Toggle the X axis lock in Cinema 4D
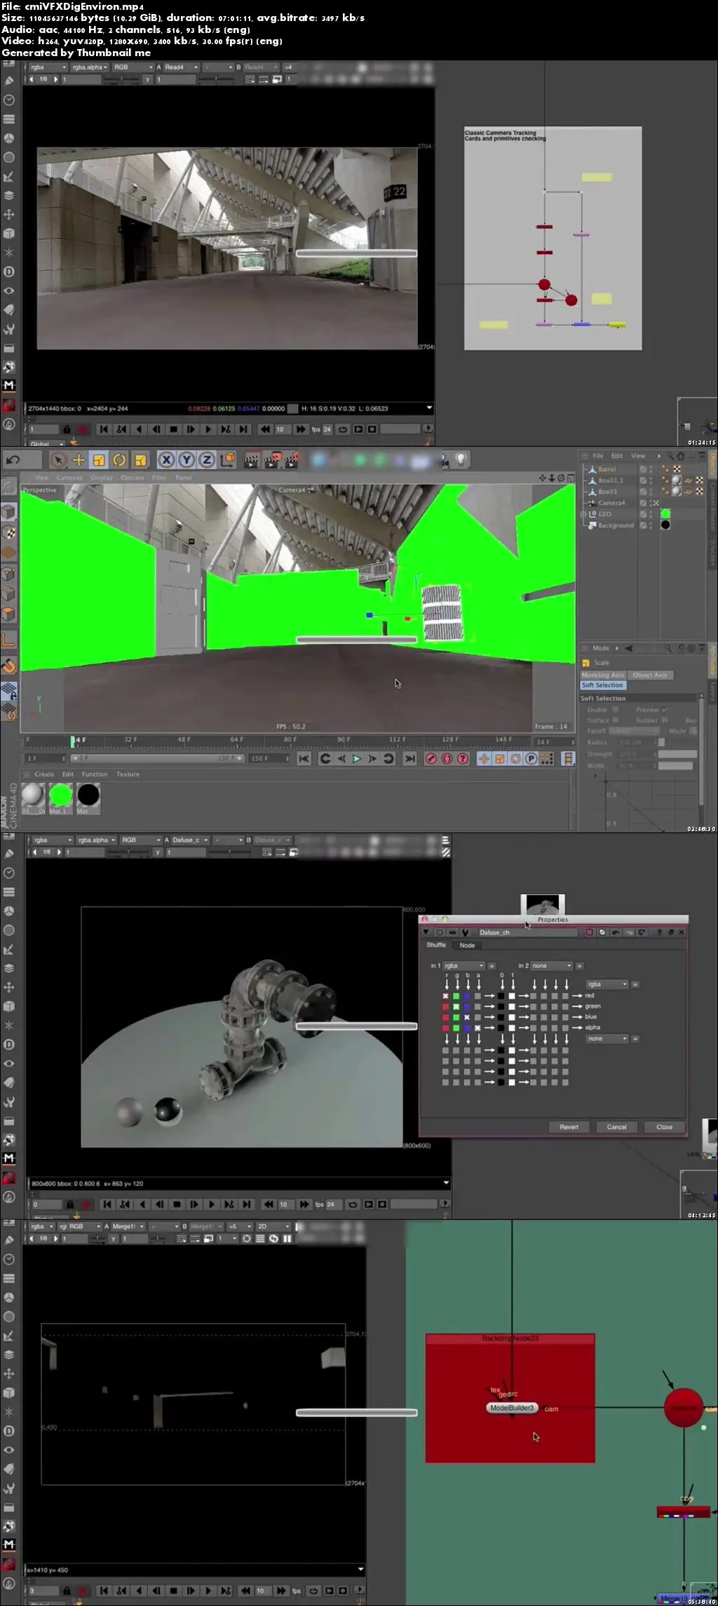Viewport: 718px width, 1606px height. 166,460
